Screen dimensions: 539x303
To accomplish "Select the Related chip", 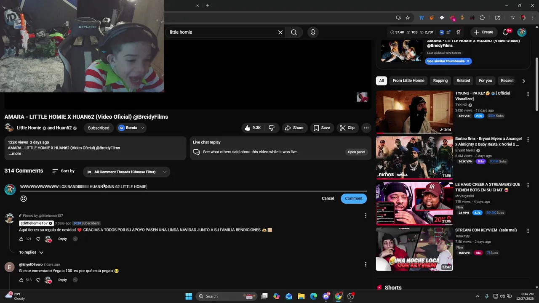I will pos(463,81).
